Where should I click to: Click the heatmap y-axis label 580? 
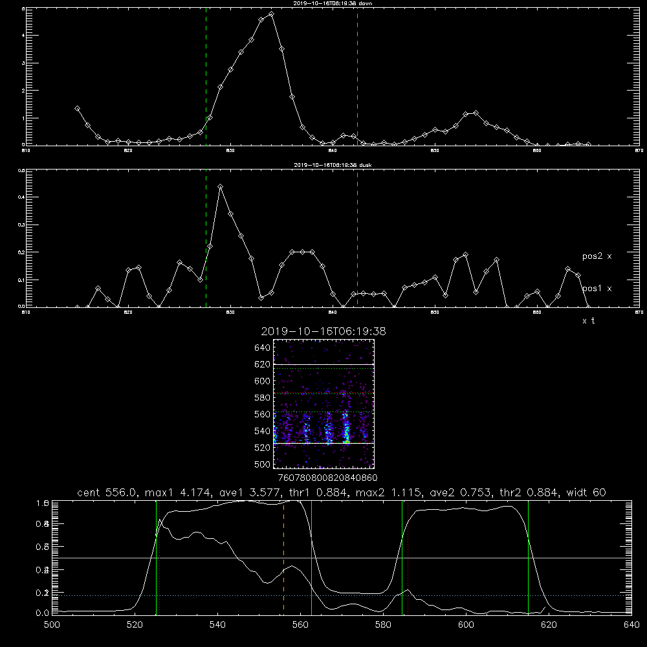click(x=263, y=398)
